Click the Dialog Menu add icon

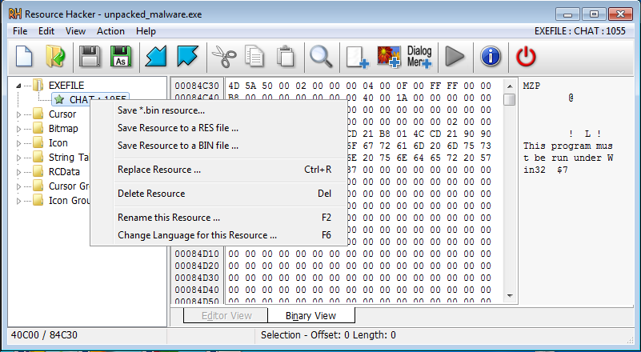419,57
